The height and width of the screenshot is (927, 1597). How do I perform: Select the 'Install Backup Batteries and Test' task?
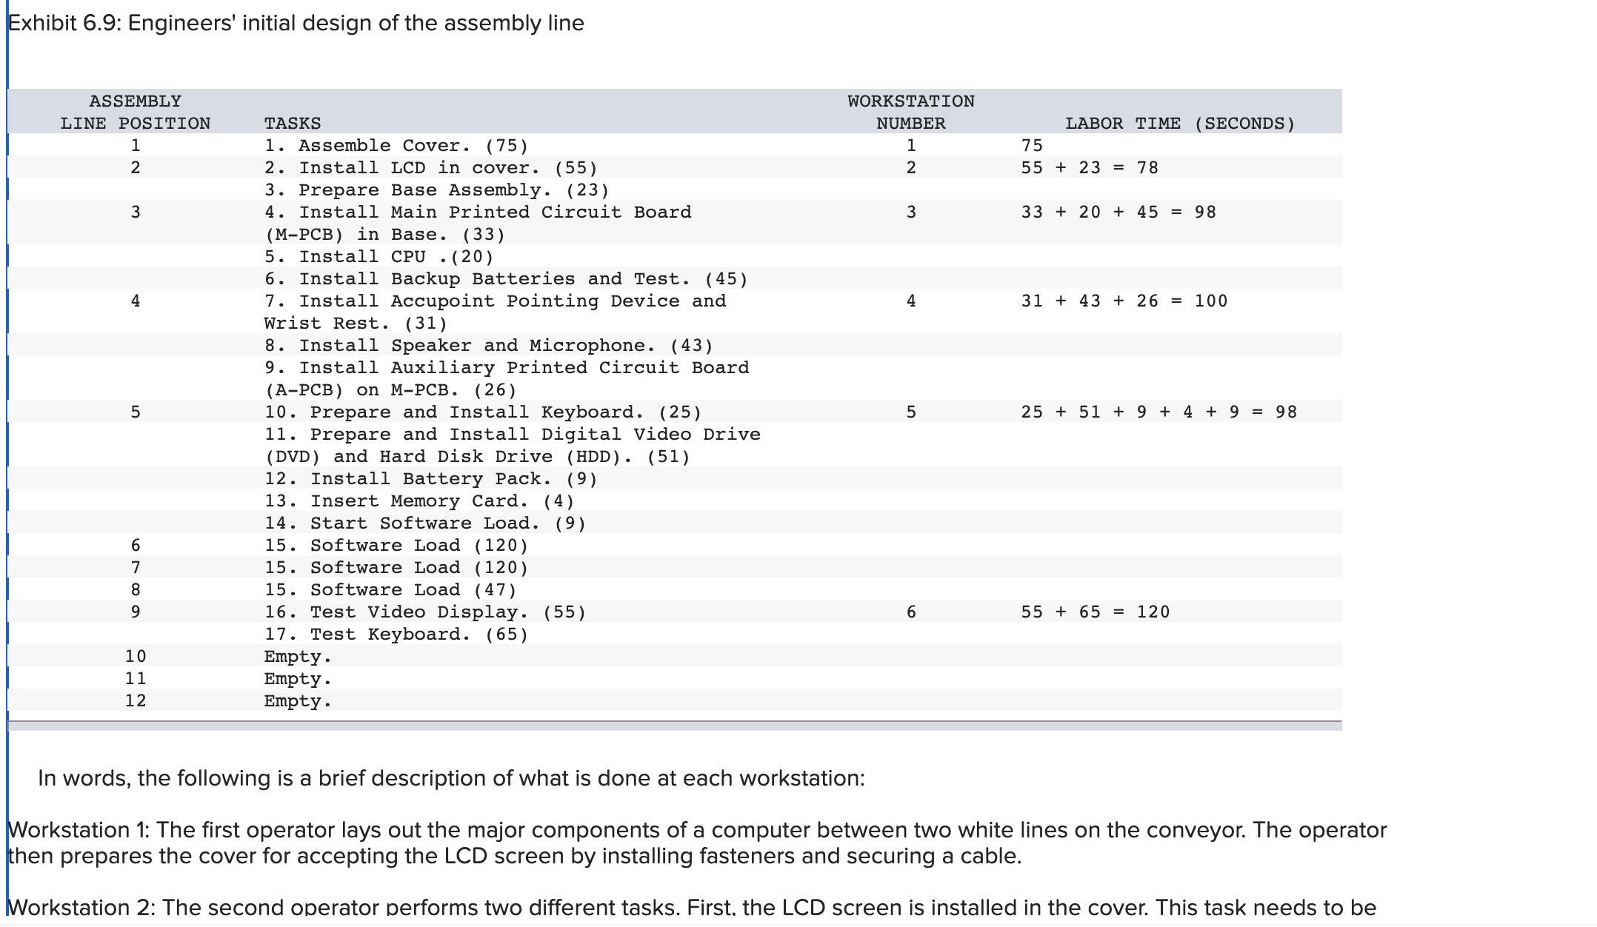(506, 278)
